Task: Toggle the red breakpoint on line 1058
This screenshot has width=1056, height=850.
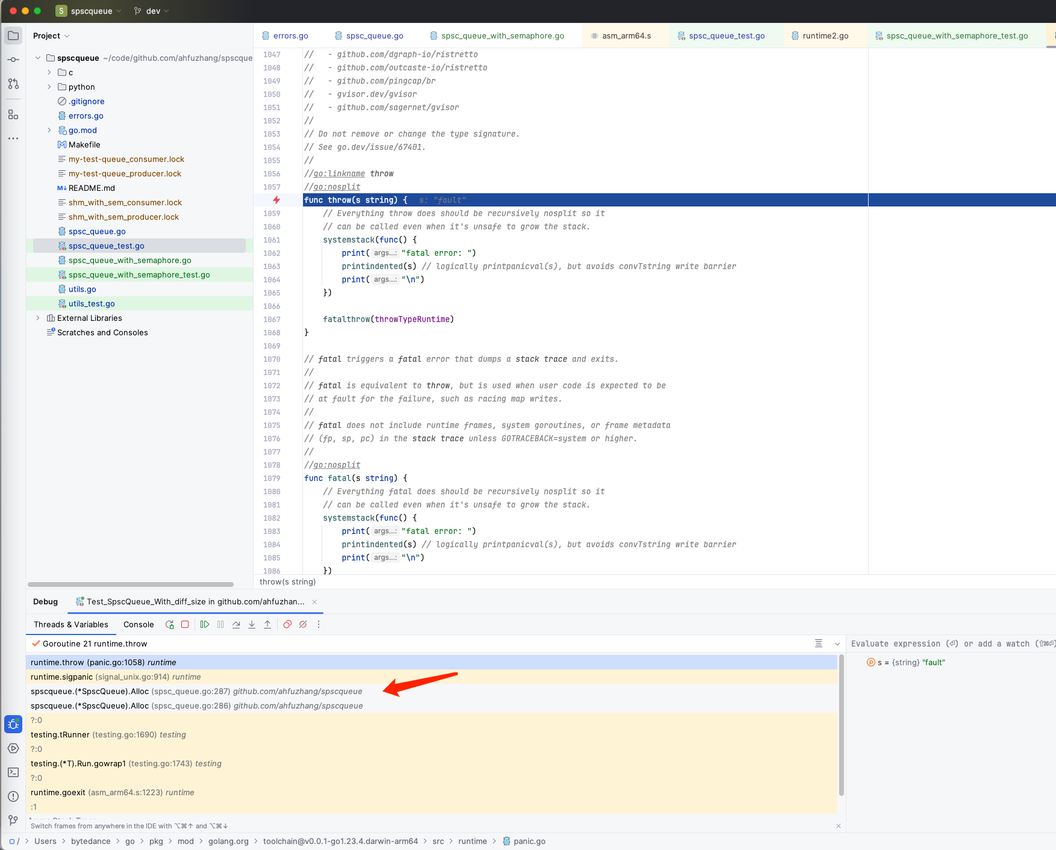Action: click(x=276, y=200)
